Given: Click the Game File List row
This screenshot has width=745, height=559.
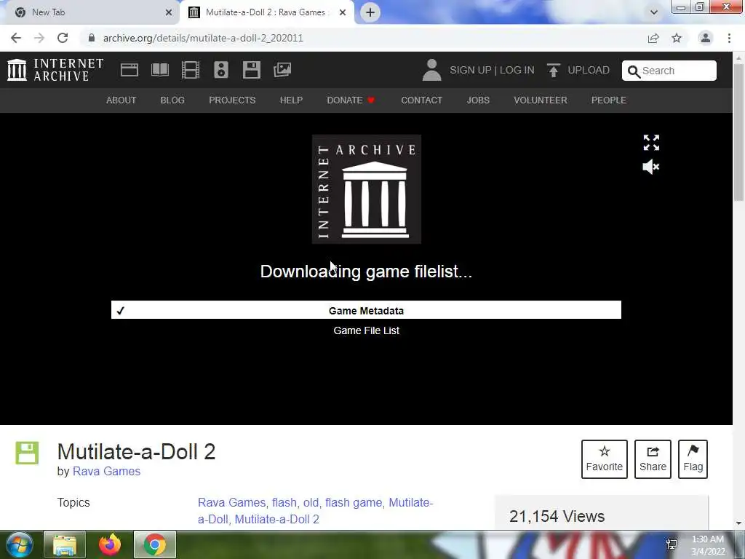Looking at the screenshot, I should tap(367, 330).
